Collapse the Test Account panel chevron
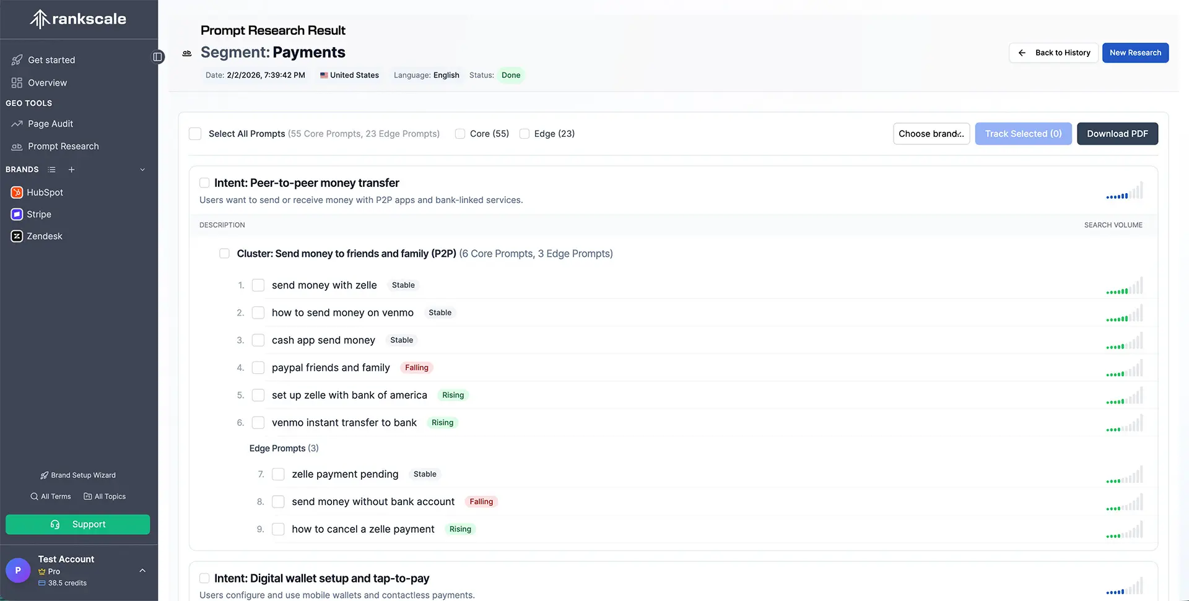The image size is (1189, 601). [142, 571]
